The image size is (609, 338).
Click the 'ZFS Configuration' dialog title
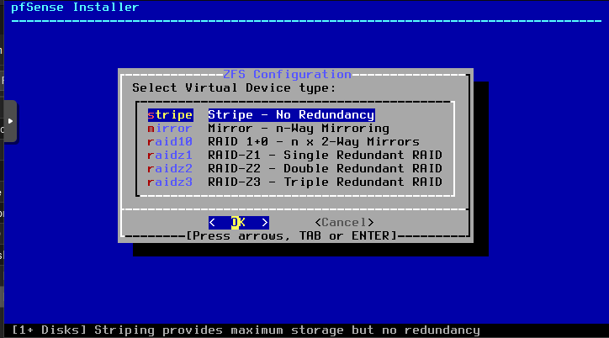(288, 74)
